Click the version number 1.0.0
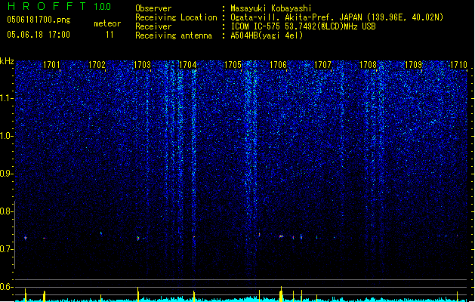 102,7
